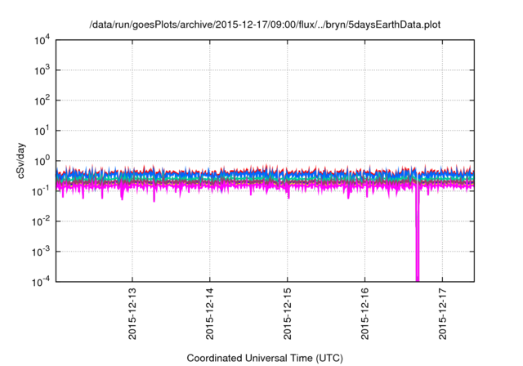Select the cSv/day y-axis label

pyautogui.click(x=20, y=161)
